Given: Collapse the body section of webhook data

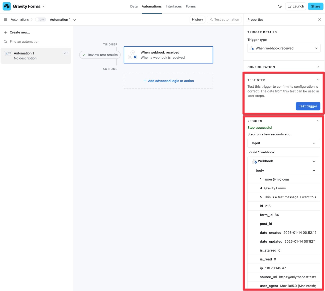Looking at the screenshot, I should point(314,170).
